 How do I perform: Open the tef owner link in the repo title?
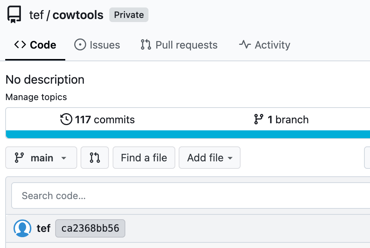click(36, 15)
